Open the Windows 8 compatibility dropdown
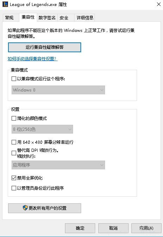The image size is (163, 237). 58,90
